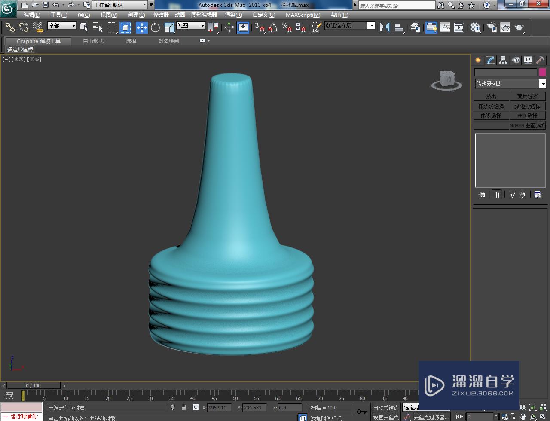Open Rendered Frame Window icon

click(x=505, y=27)
